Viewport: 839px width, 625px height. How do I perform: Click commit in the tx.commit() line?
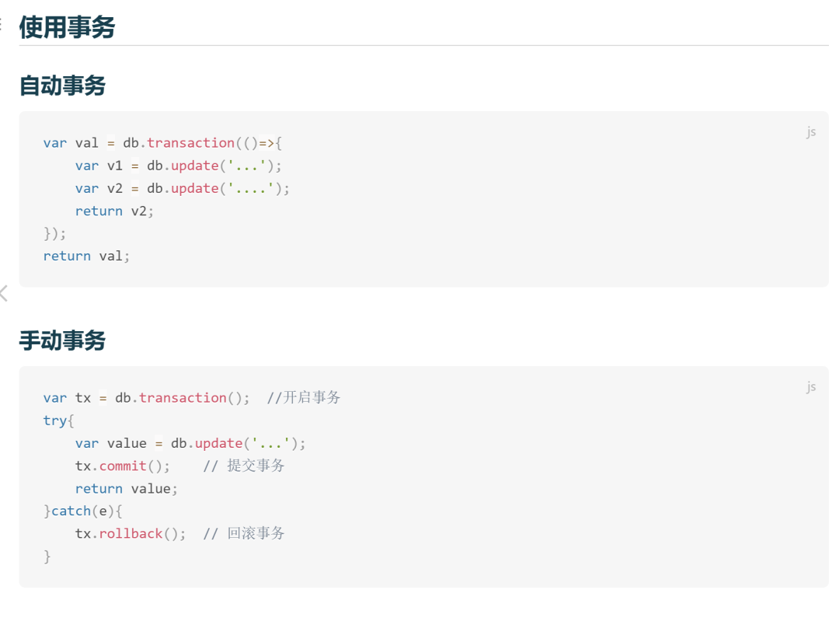click(x=123, y=466)
